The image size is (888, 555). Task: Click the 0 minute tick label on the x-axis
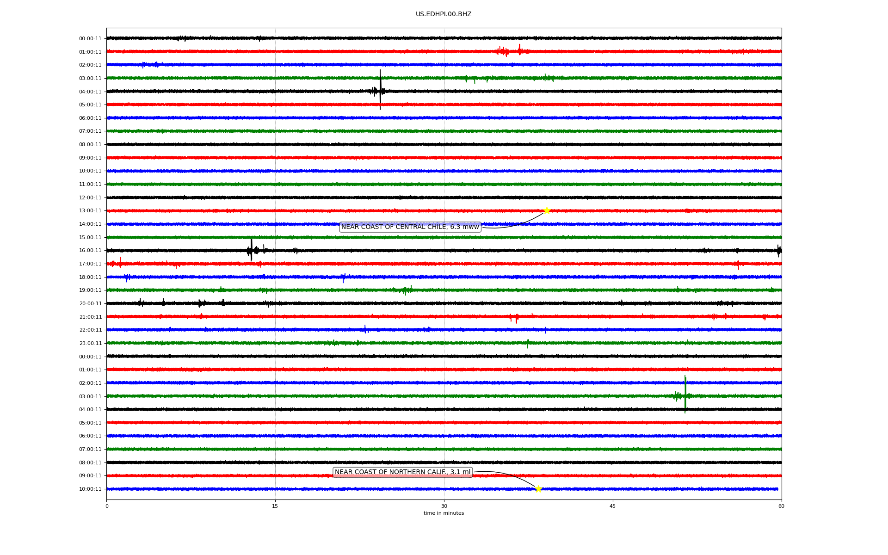click(x=107, y=506)
